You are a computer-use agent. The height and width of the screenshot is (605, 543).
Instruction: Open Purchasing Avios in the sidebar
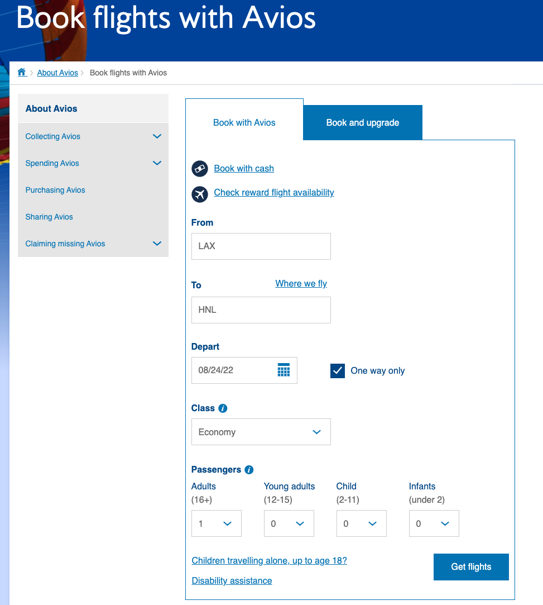55,190
